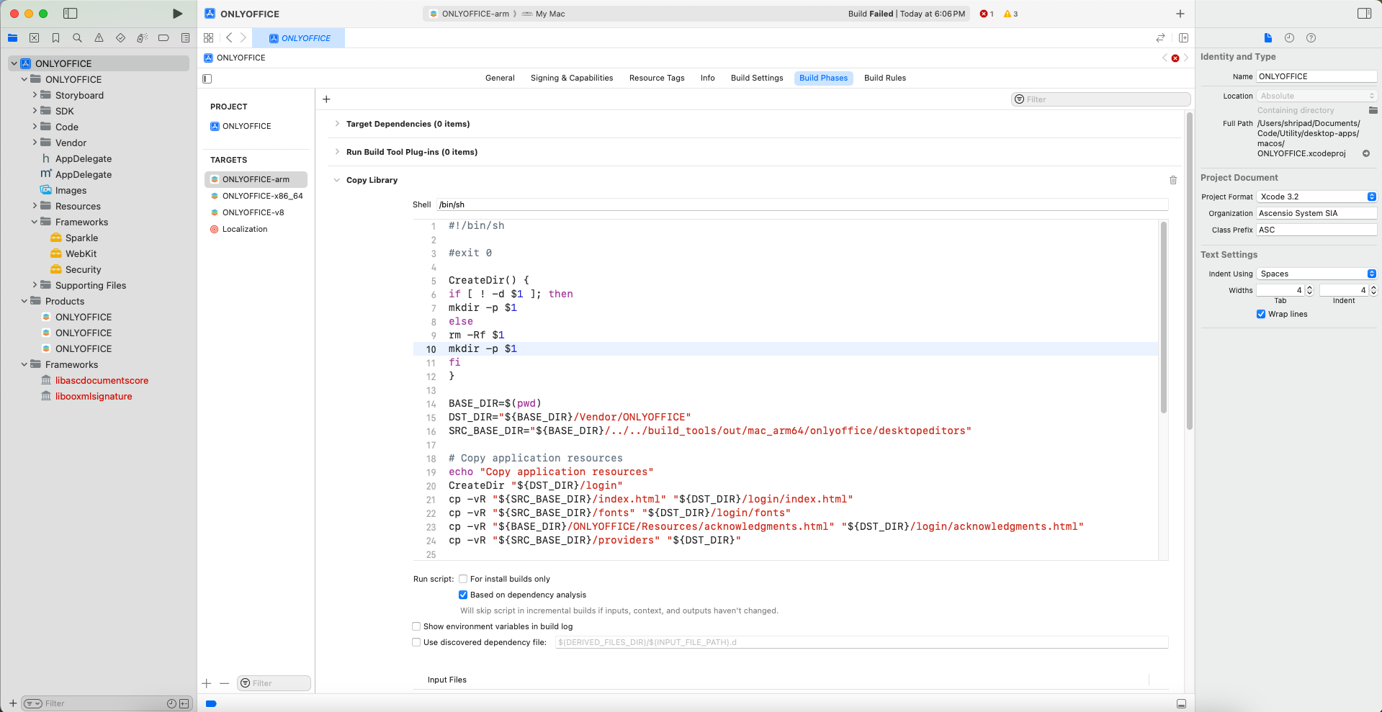Open the Project navigator folder icon

13,38
